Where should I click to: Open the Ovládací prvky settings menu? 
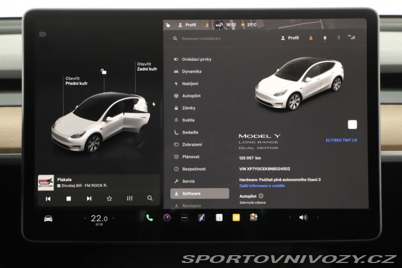[193, 59]
